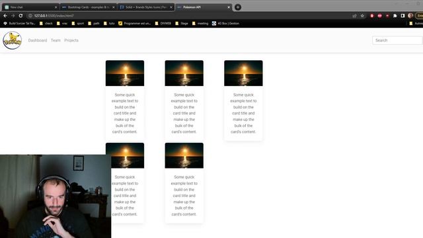This screenshot has height=238, width=423.
Task: Bookmark this page with the star icon
Action: pos(362,16)
